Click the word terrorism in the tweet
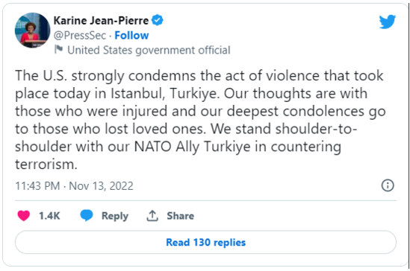 point(46,164)
